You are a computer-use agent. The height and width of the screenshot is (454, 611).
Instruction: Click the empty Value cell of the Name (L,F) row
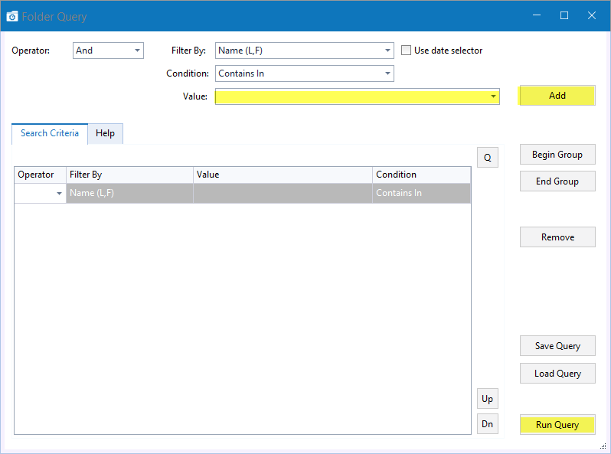[283, 193]
